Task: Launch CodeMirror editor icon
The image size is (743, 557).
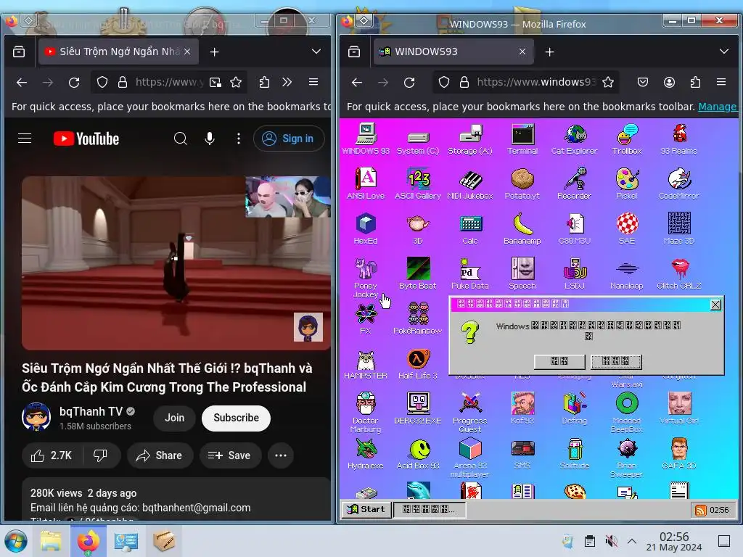Action: tap(679, 183)
